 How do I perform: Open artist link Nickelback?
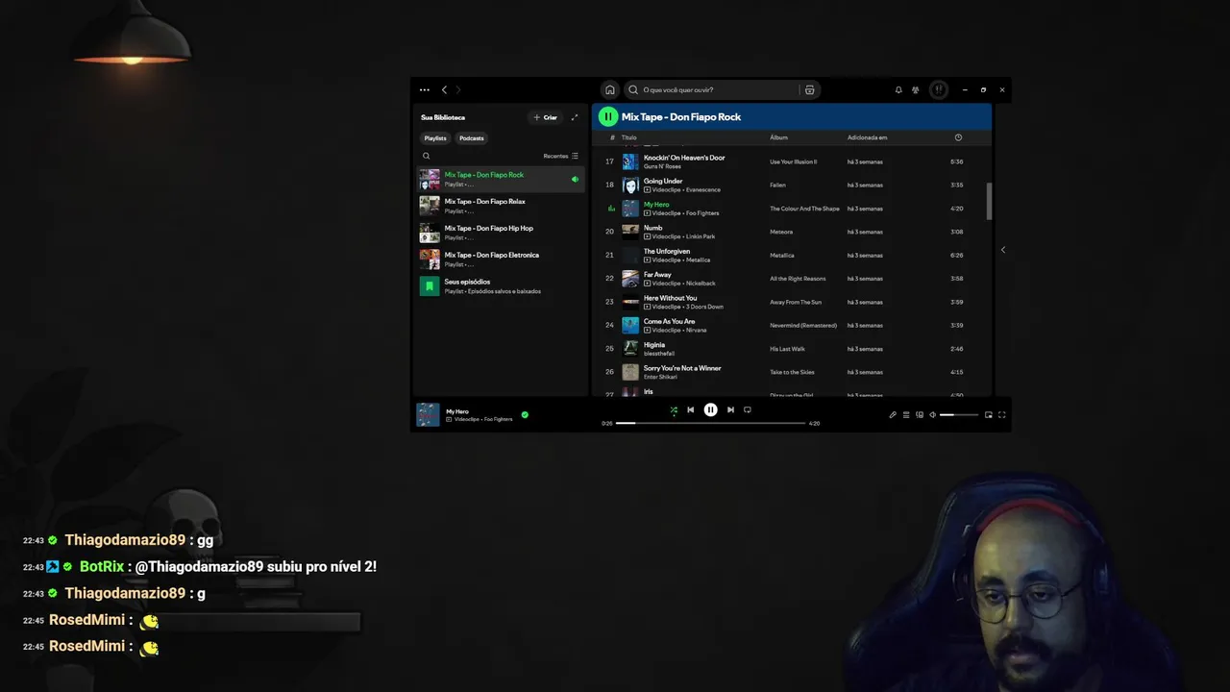click(701, 284)
